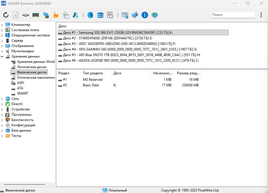Open the CPU chip toolbar icon
The height and width of the screenshot is (193, 268).
[26, 15]
